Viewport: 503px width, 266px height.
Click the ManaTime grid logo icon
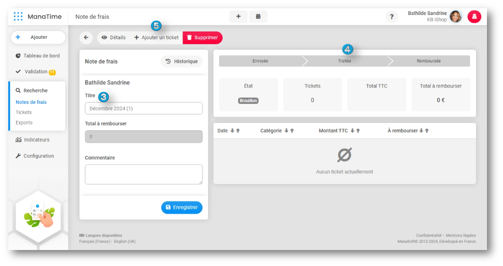click(18, 17)
